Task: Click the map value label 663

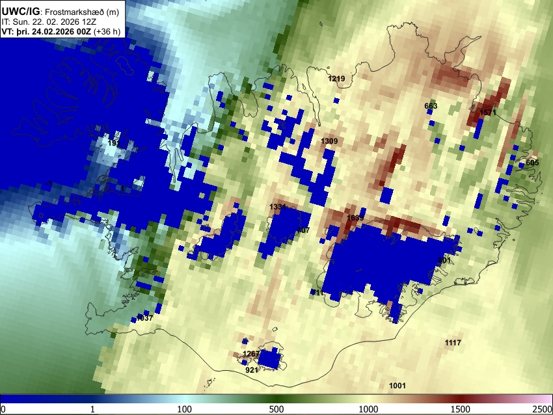Action: point(431,106)
